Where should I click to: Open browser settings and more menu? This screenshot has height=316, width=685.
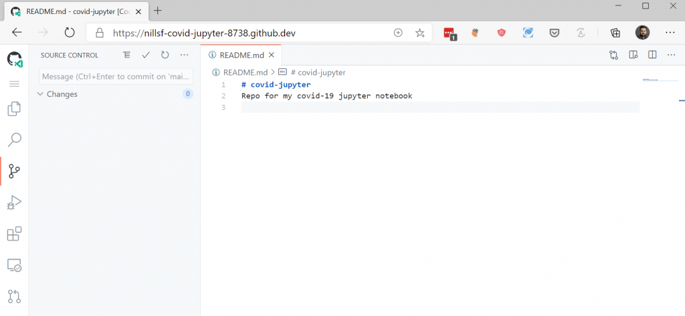pyautogui.click(x=670, y=33)
